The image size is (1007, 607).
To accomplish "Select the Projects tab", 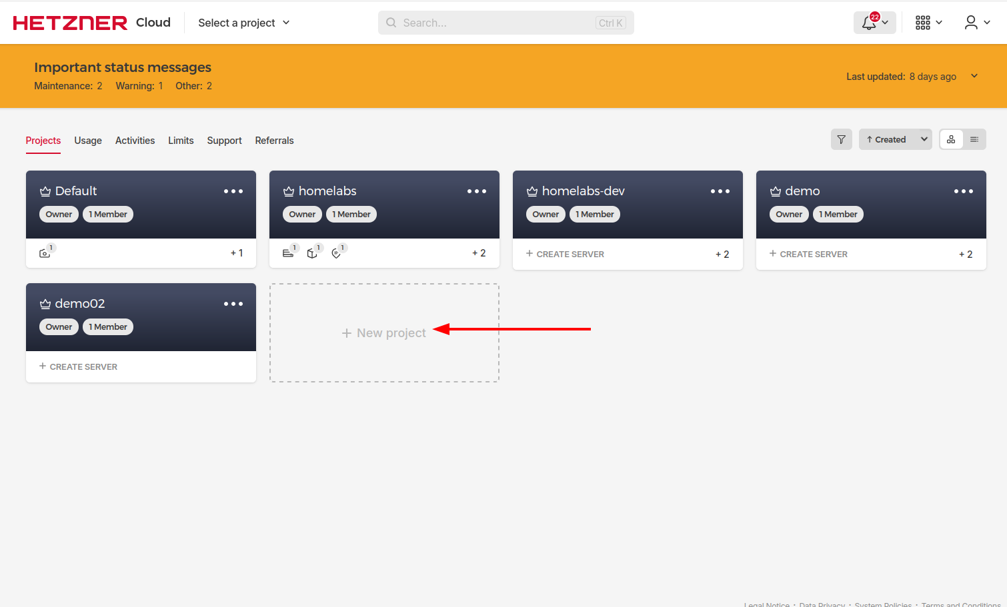I will (x=43, y=141).
